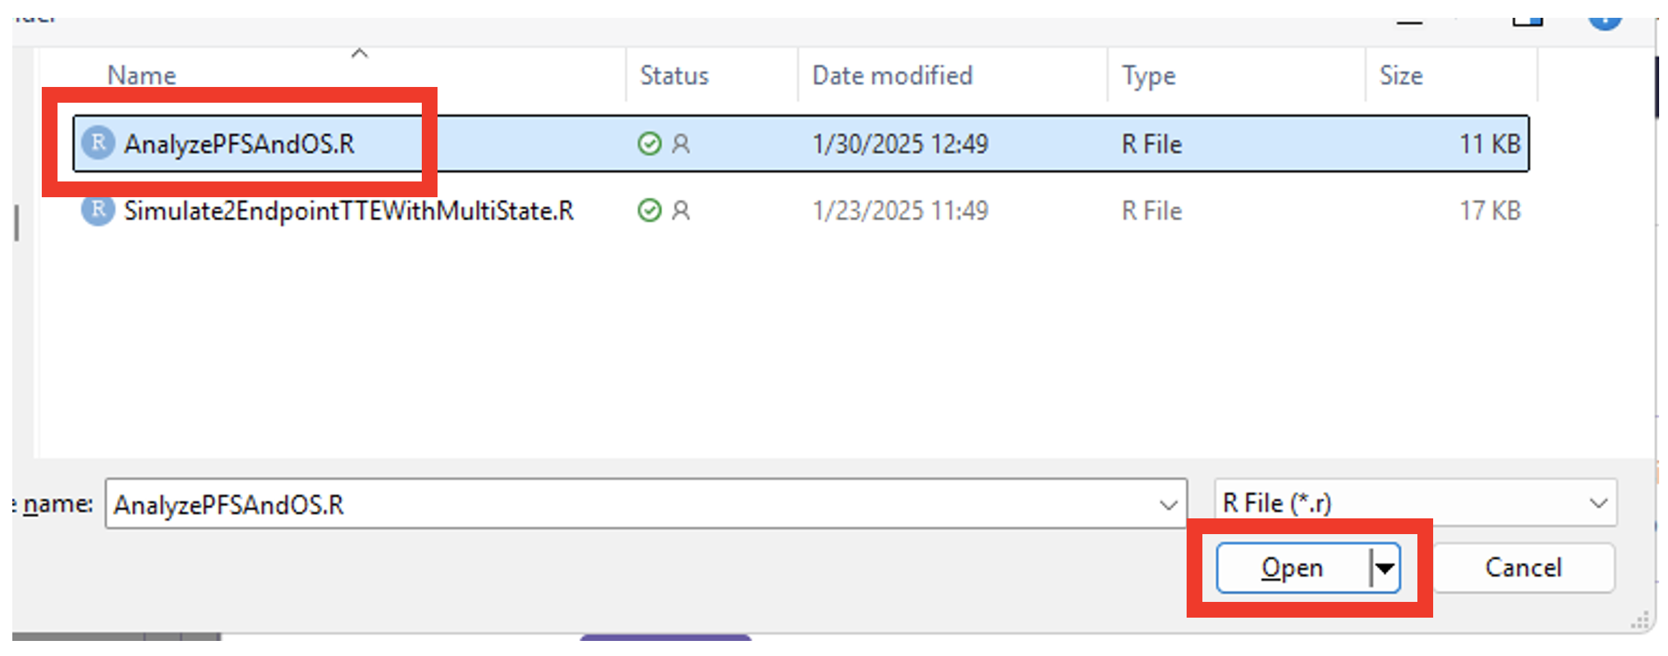Click the R icon beside Simulate2EndpointTTEWithMultiState.R
This screenshot has width=1668, height=656.
click(x=98, y=210)
